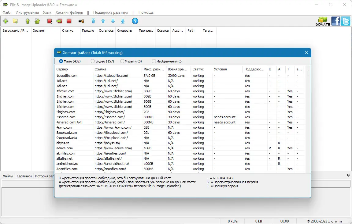The image size is (352, 224).
Task: Click the move to top arrow icon
Action: (x=94, y=21)
